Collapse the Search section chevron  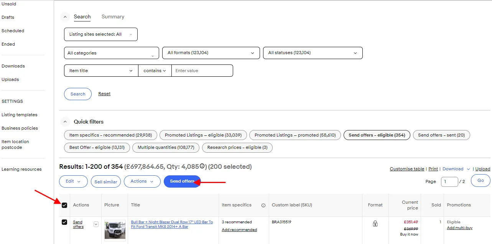tap(65, 17)
